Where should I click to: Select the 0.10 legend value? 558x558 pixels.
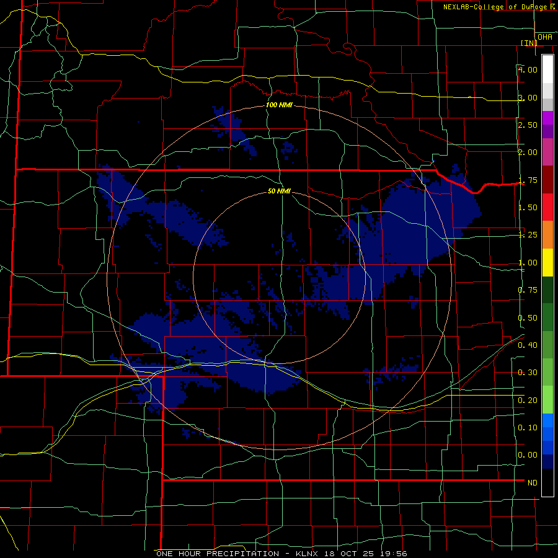(x=528, y=428)
